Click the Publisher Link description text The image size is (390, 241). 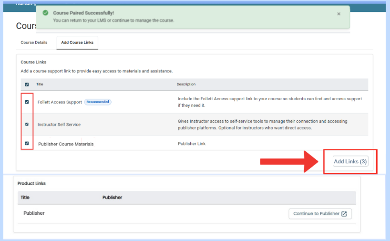(x=192, y=144)
